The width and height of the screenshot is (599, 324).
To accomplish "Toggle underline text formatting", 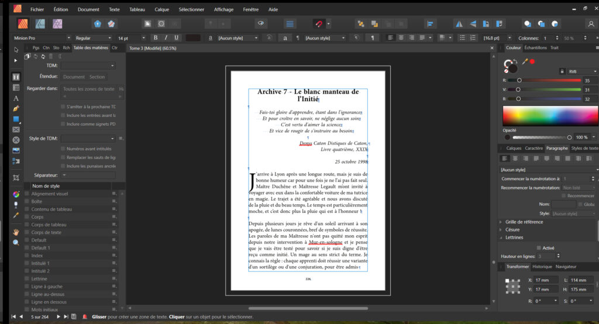I will tap(176, 38).
